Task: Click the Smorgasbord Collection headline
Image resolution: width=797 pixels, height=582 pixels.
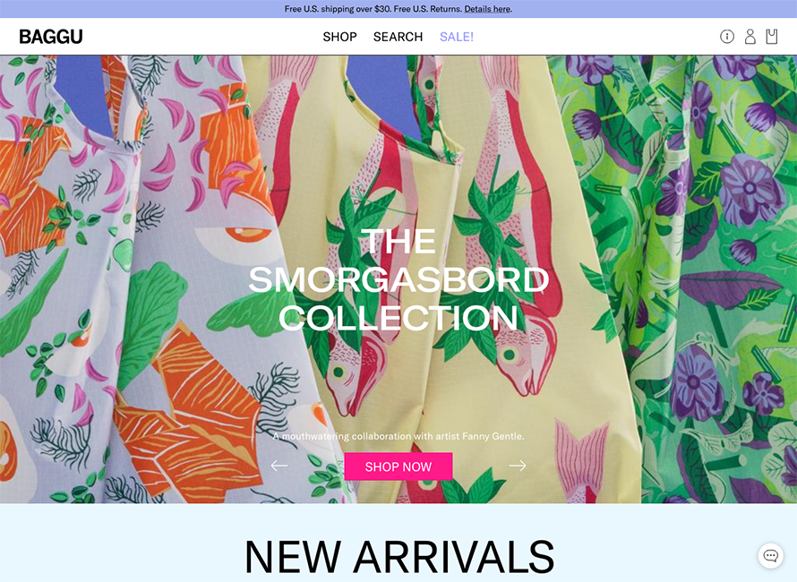Action: (x=398, y=279)
